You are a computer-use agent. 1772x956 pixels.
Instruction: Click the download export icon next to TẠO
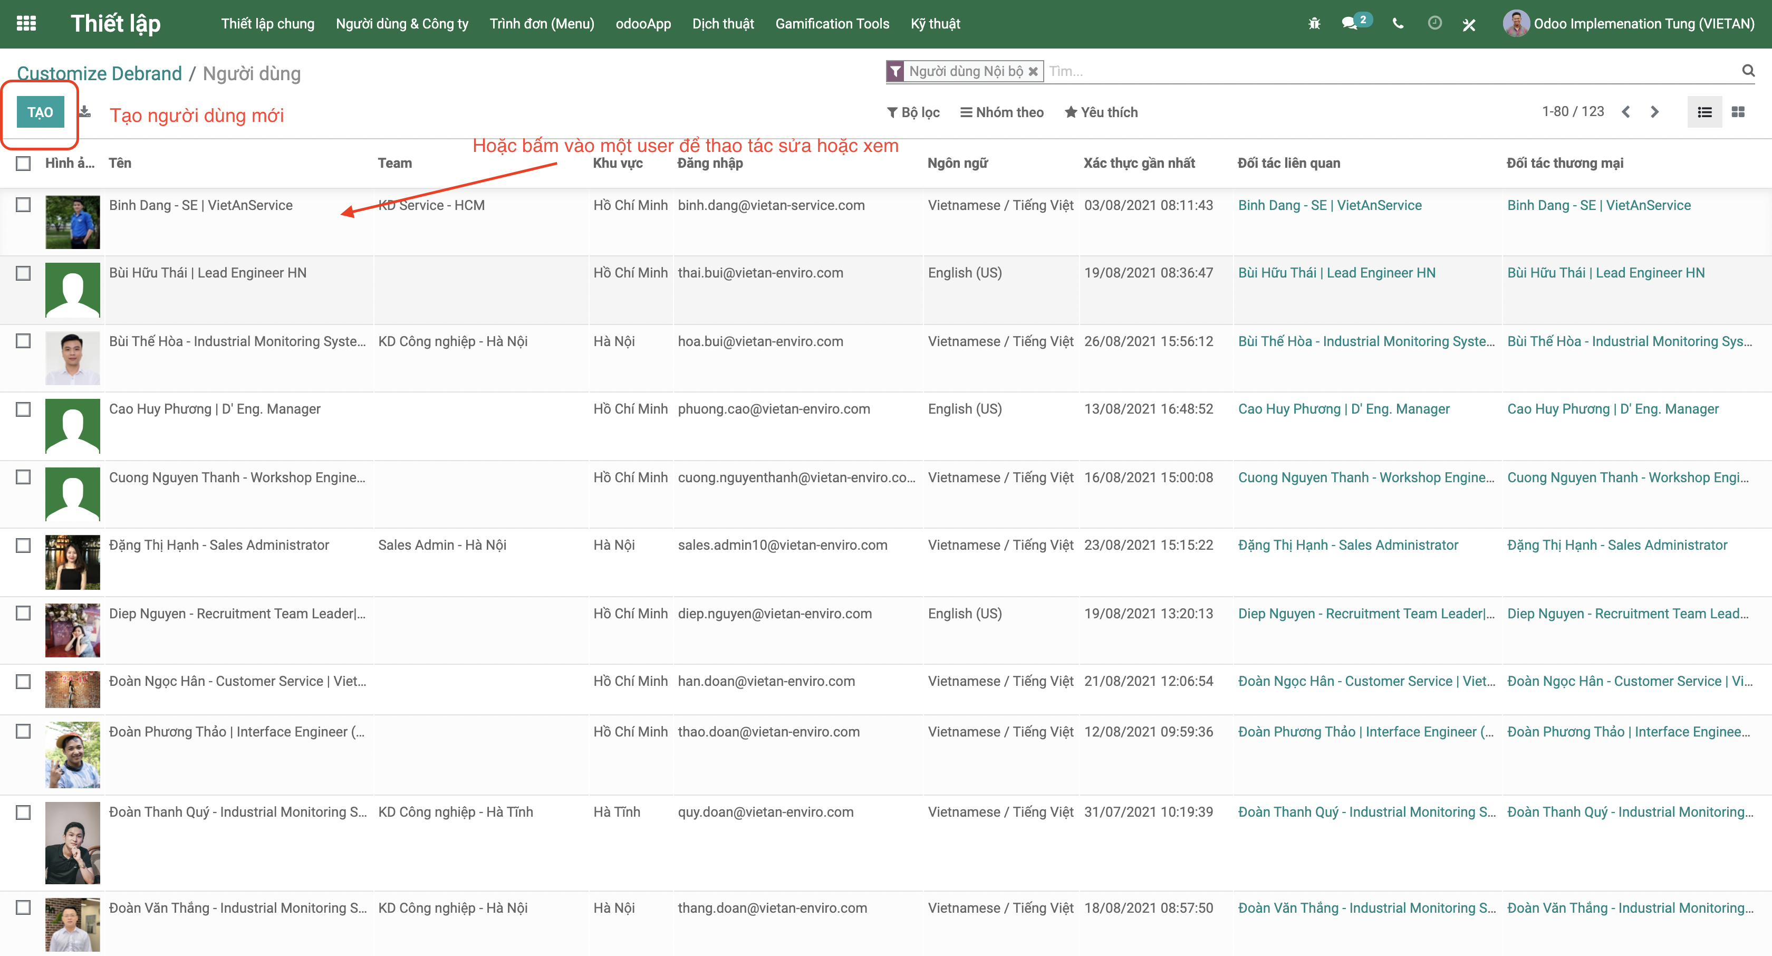pyautogui.click(x=84, y=111)
